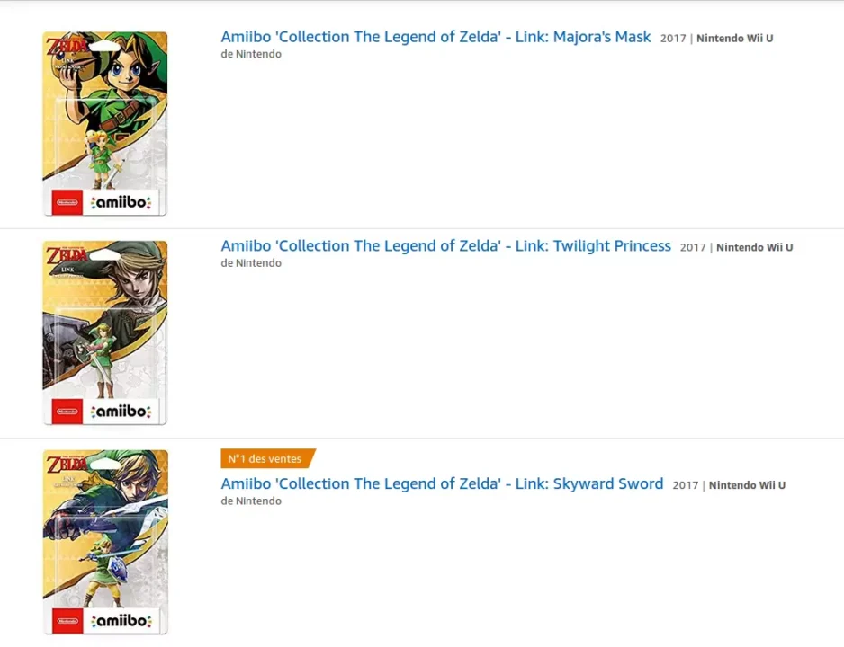Open the Link: Skyward Sword amiibo title link

[442, 483]
